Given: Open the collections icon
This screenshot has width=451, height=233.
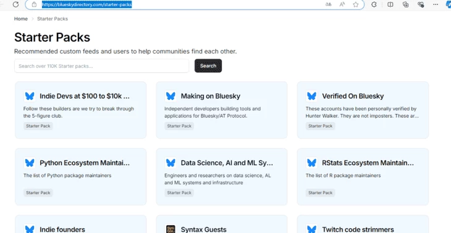Looking at the screenshot, I should [406, 4].
